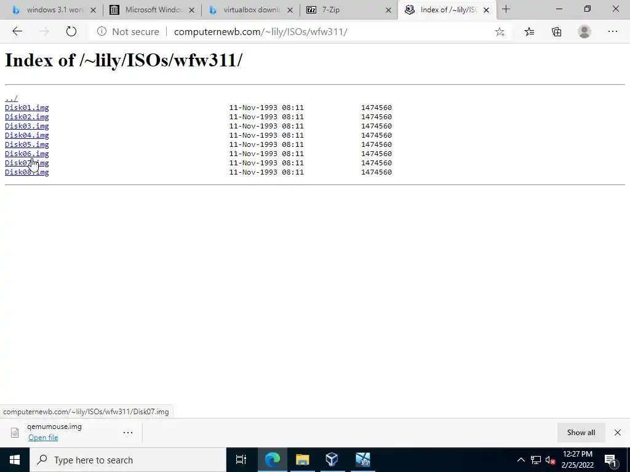Close the 'windows 3.1 work' tab
The height and width of the screenshot is (472, 630).
pyautogui.click(x=93, y=10)
